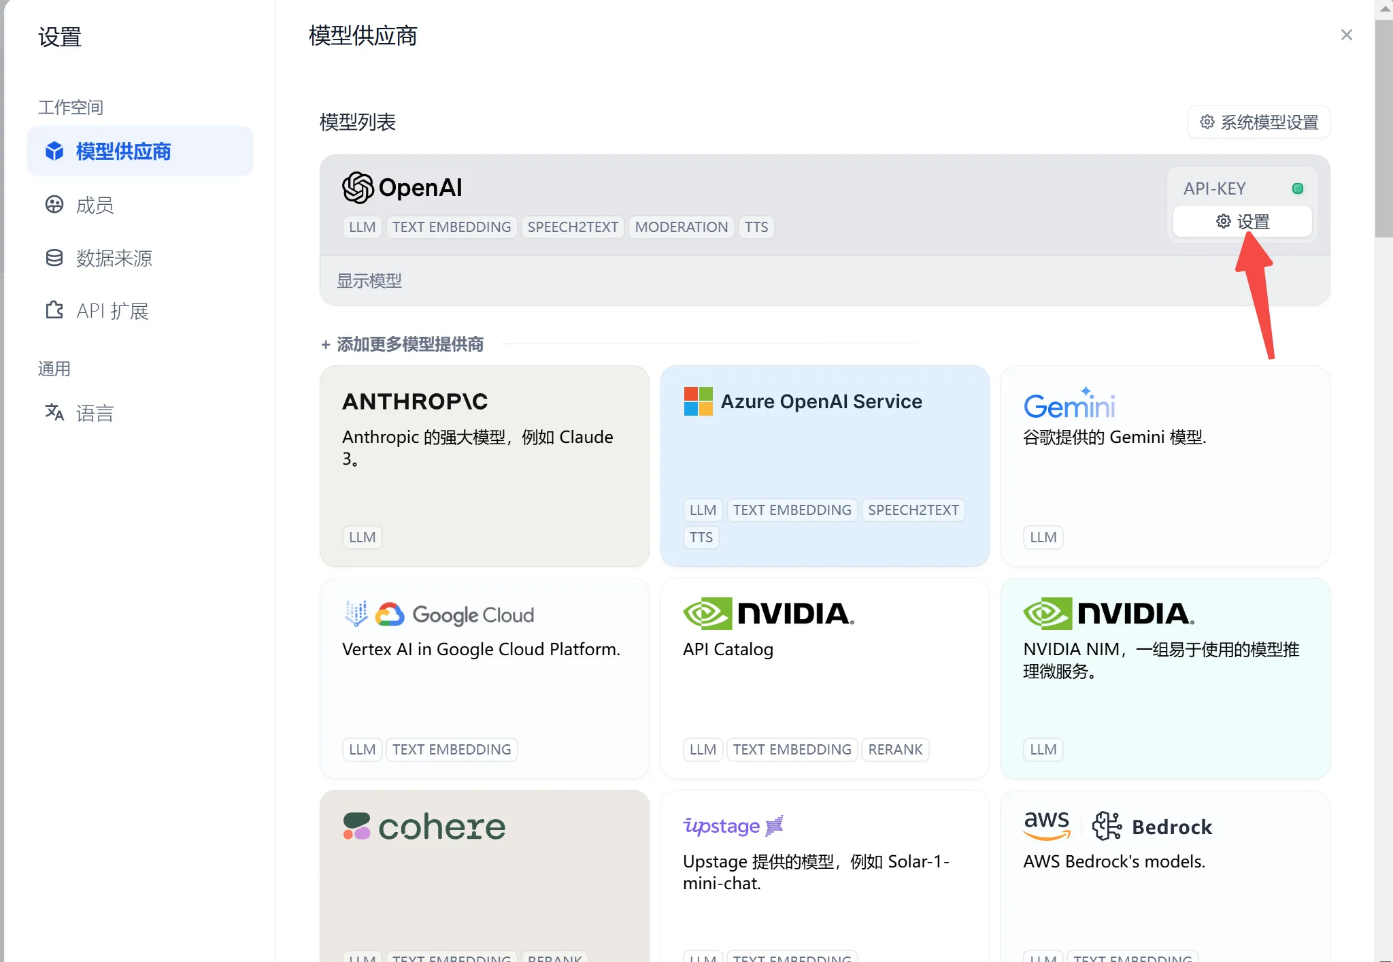Click the RERANK tag on NVIDIA API Catalog
1393x962 pixels.
point(895,750)
